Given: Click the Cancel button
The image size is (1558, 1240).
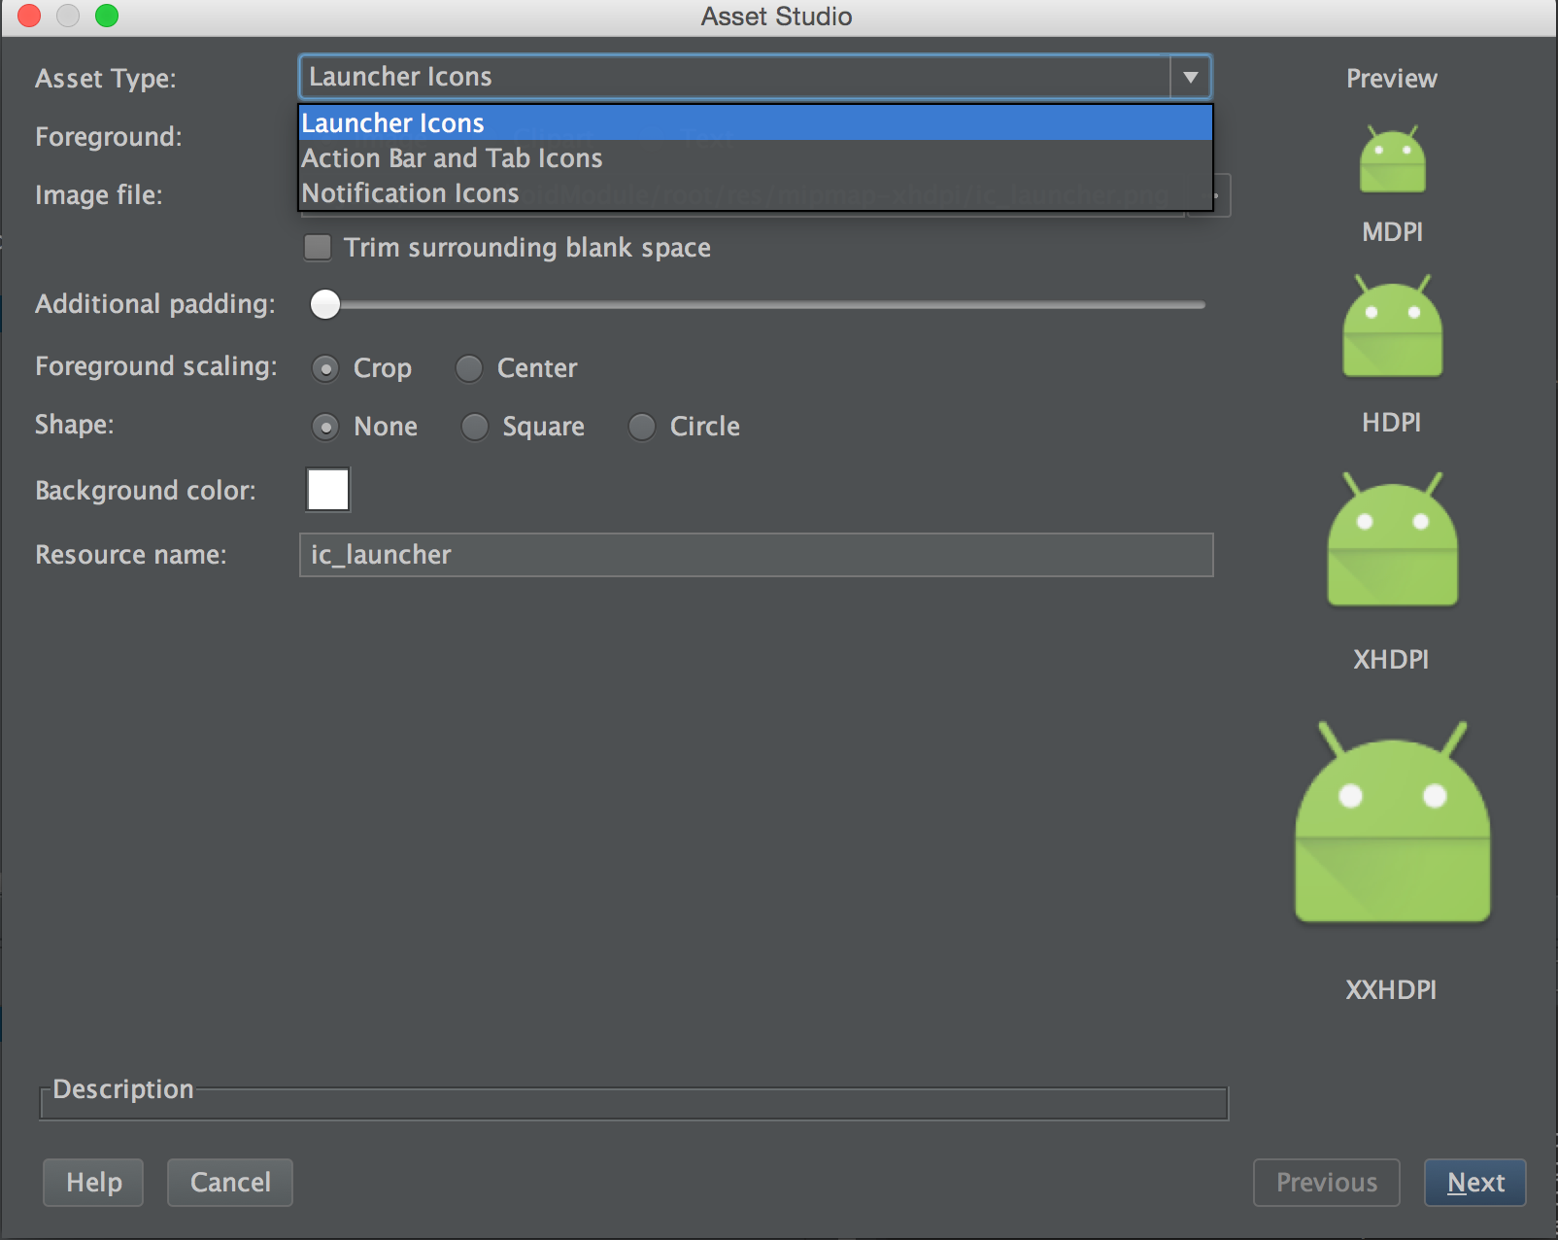Looking at the screenshot, I should [230, 1183].
